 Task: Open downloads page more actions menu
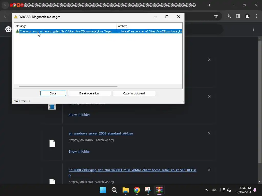253,30
